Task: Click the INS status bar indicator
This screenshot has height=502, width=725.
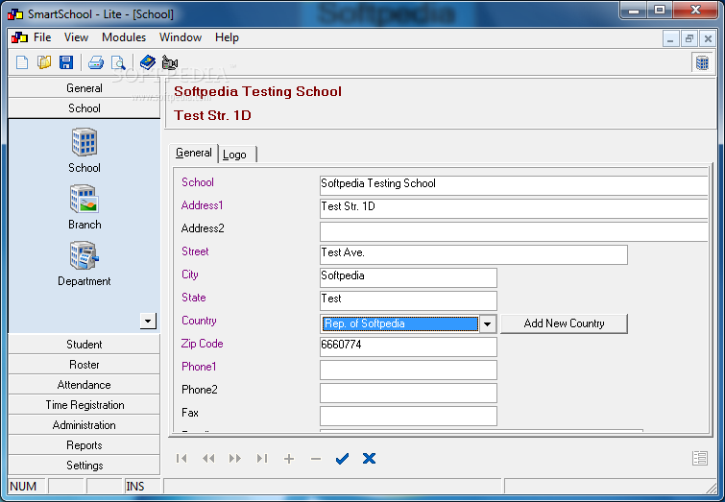Action: (142, 487)
